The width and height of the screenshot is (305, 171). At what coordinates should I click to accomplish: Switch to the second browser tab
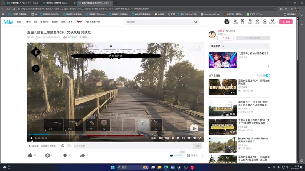coord(59,3)
